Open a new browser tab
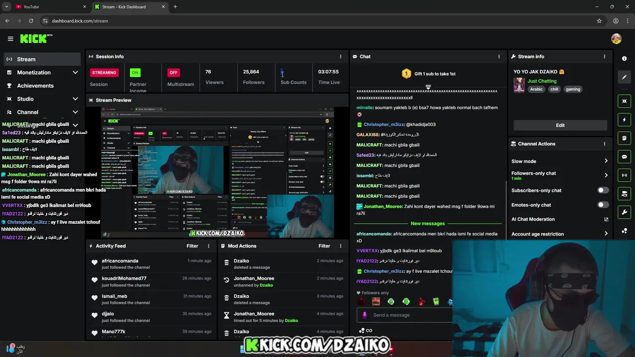Viewport: 635px width, 357px height. click(175, 6)
